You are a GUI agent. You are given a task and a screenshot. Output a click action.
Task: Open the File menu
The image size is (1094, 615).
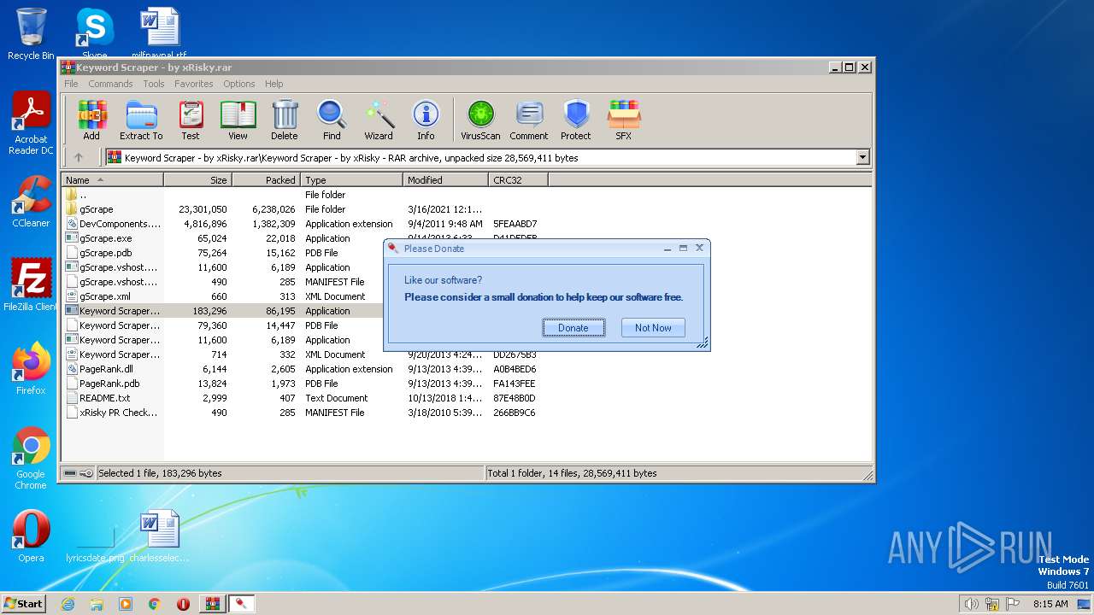[71, 84]
